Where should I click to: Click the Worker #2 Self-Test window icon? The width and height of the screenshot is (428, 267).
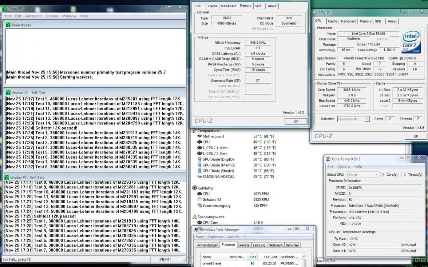[7, 177]
